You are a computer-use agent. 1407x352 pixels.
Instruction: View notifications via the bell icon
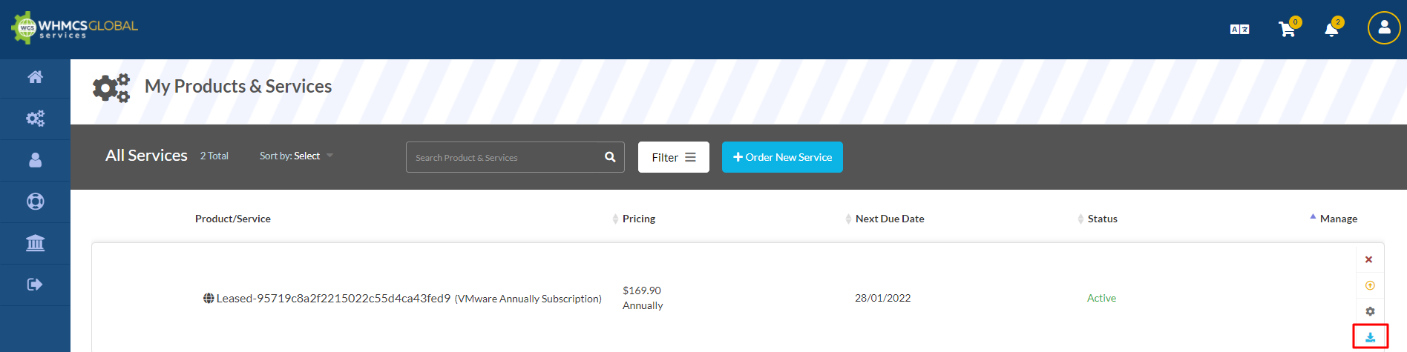pyautogui.click(x=1331, y=30)
